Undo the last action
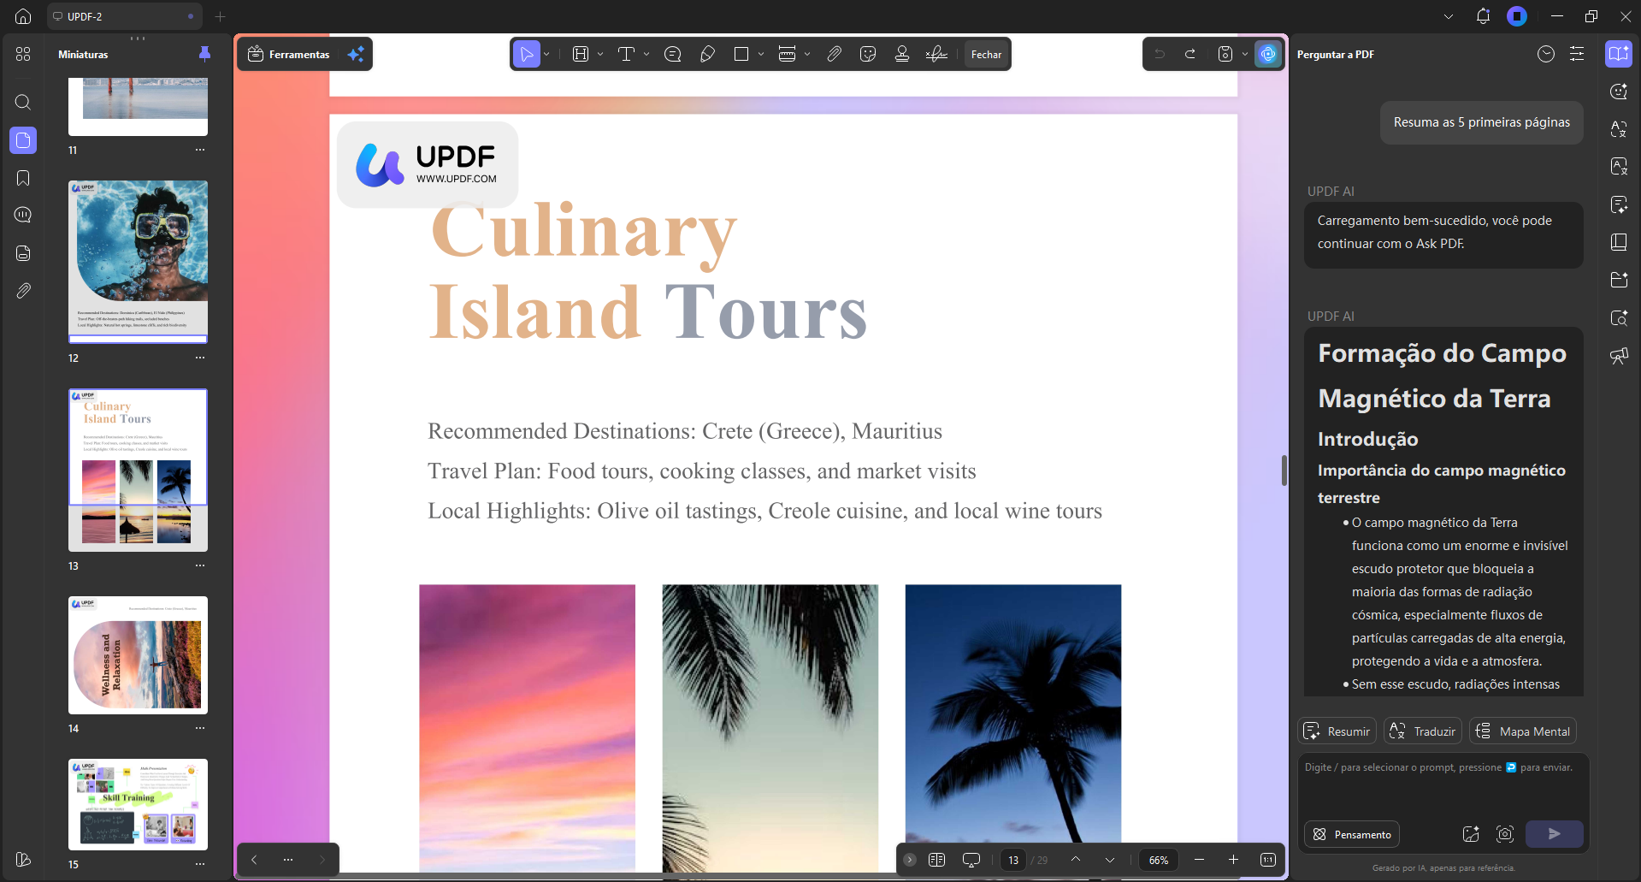The height and width of the screenshot is (882, 1641). [1160, 55]
